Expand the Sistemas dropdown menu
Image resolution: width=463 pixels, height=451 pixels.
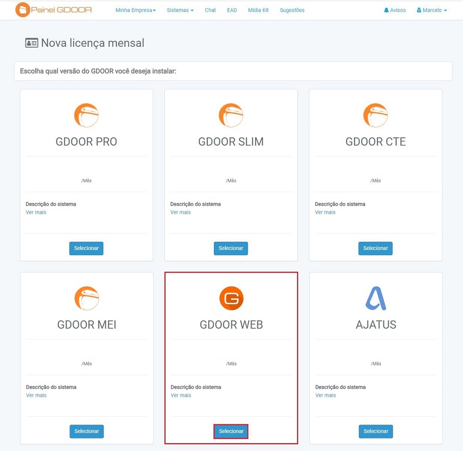(x=180, y=10)
